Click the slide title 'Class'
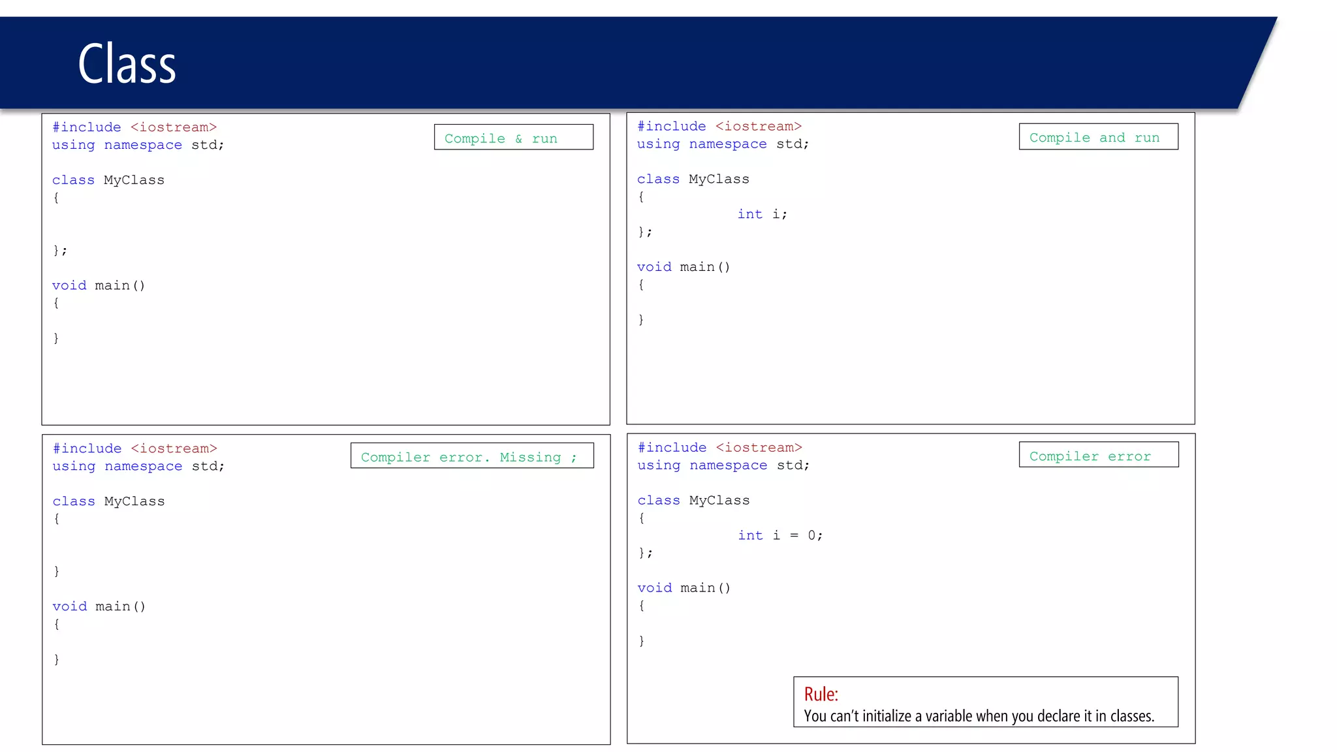Viewport: 1337px width, 752px height. click(x=127, y=64)
